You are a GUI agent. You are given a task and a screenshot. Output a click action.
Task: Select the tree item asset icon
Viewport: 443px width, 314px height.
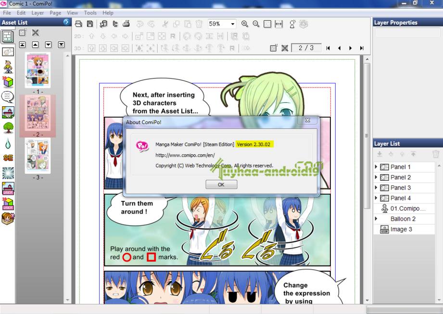point(8,127)
